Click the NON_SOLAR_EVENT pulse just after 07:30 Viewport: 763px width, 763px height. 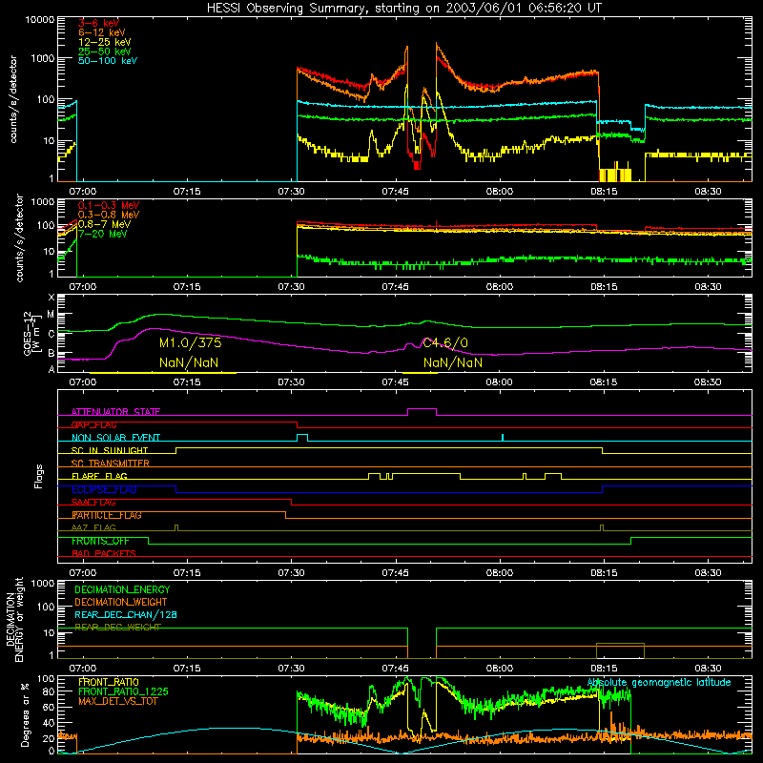(x=302, y=436)
